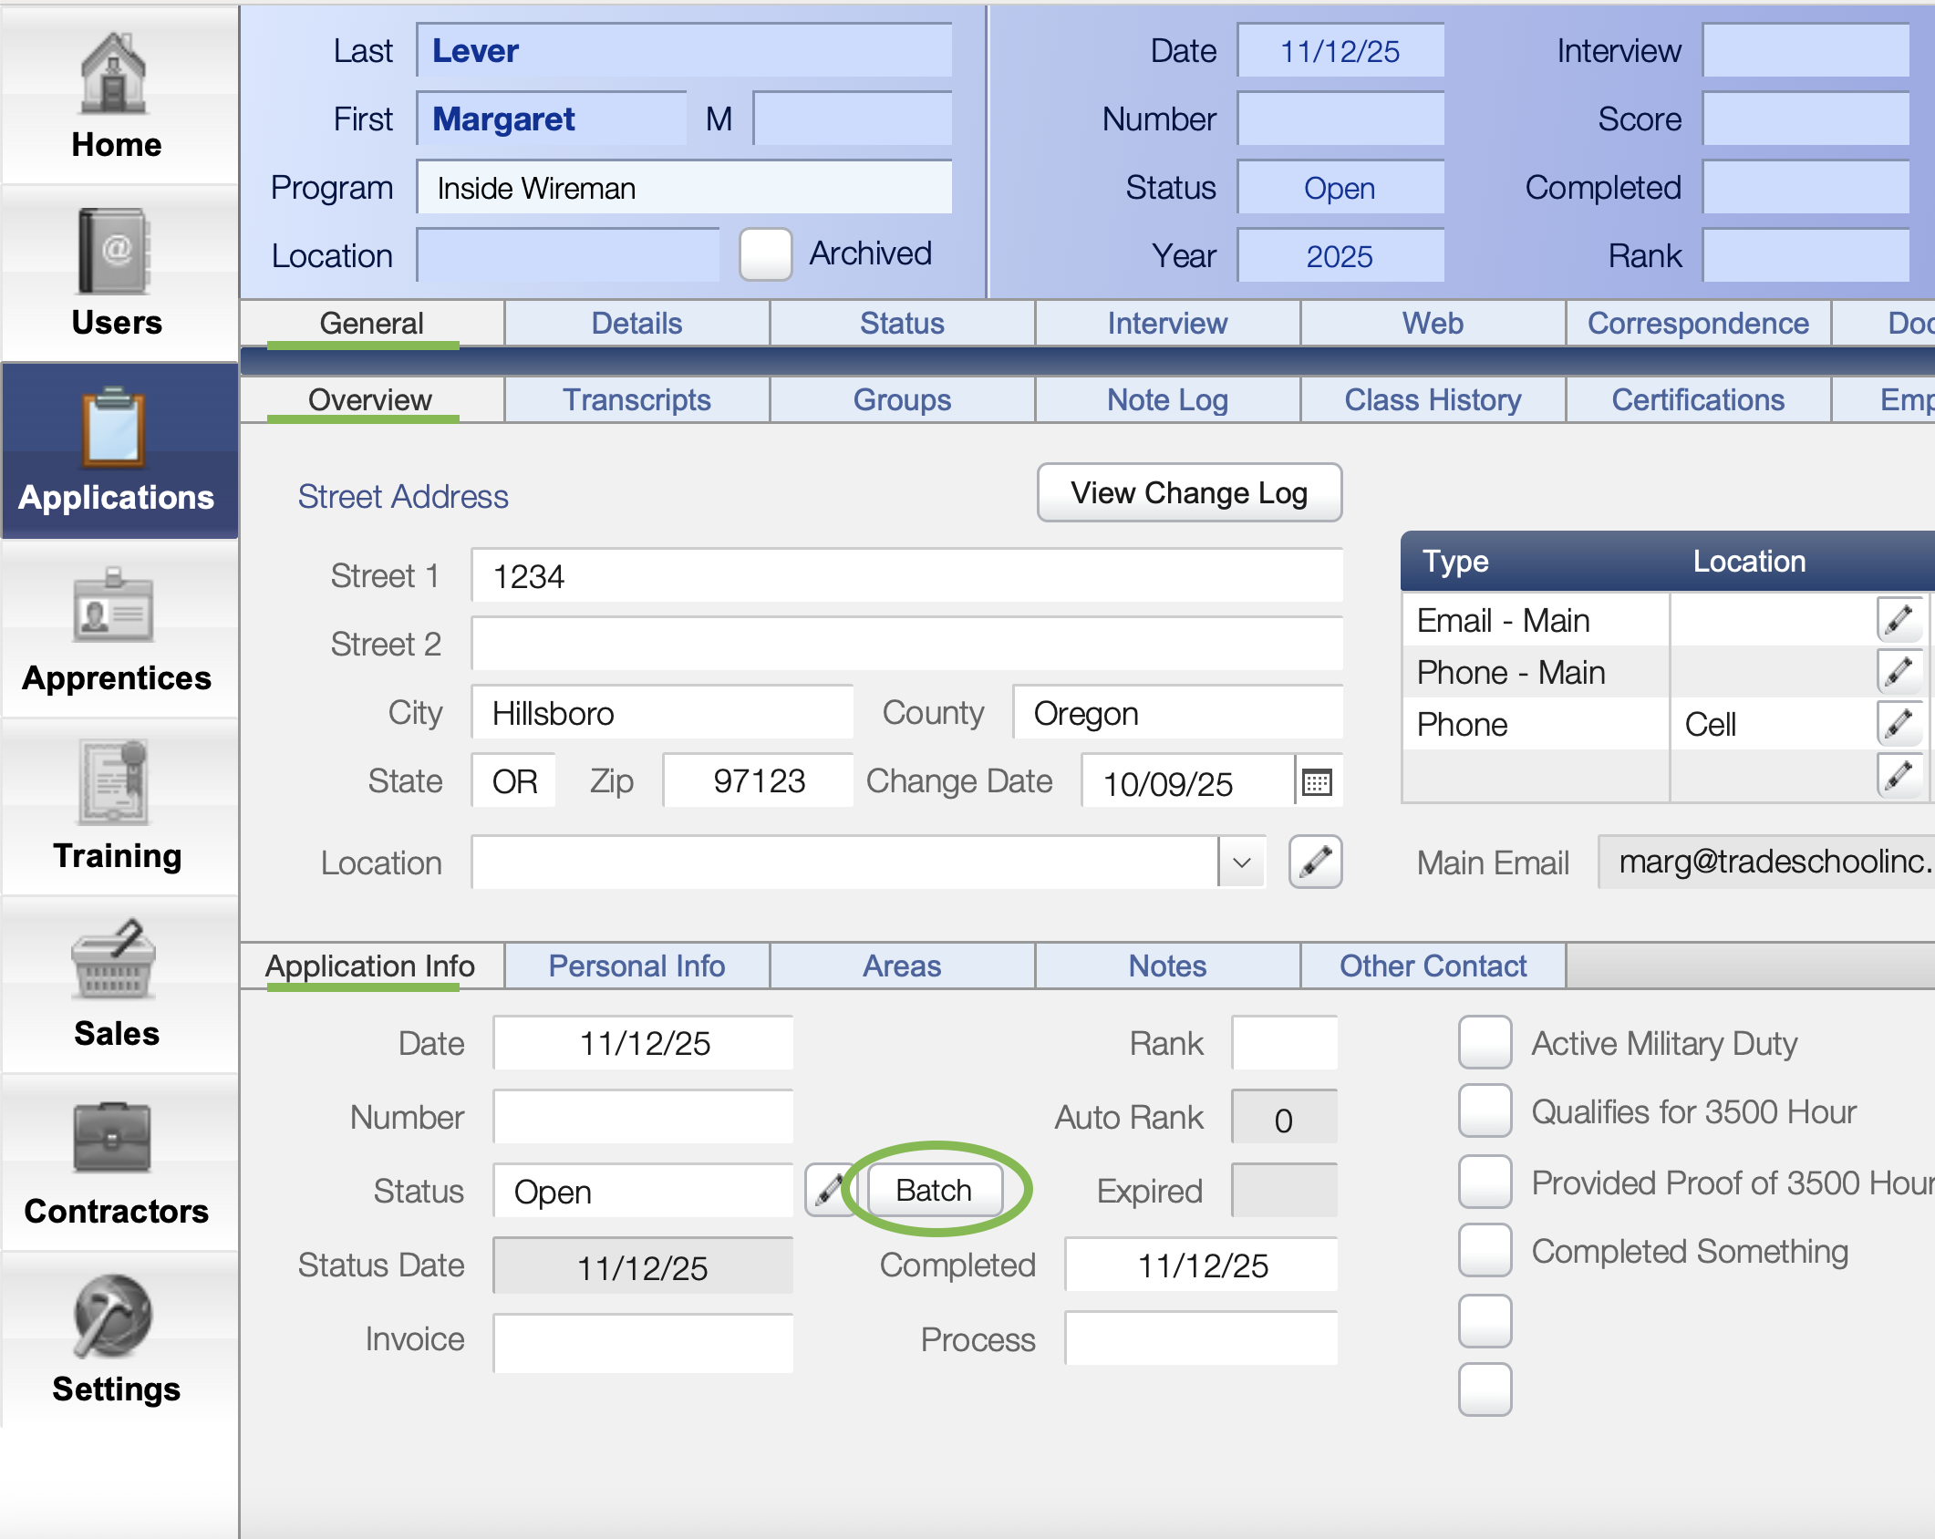Click the middle initial M field
The image size is (1935, 1539).
pos(852,119)
